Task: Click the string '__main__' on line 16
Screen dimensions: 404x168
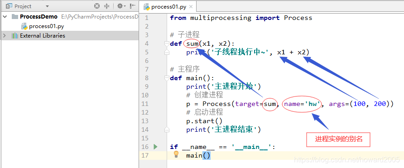Action: (x=251, y=147)
